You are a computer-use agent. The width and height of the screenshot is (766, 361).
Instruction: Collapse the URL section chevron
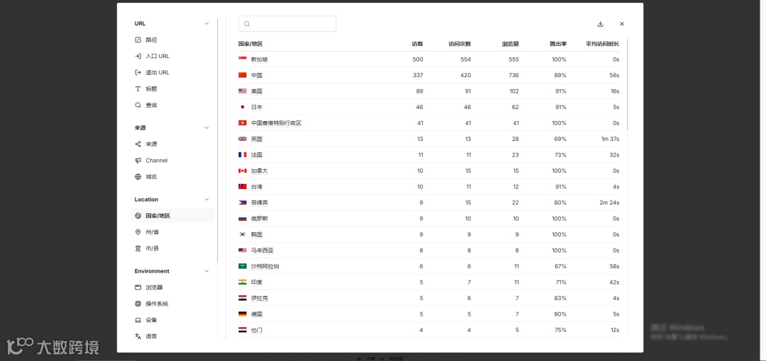(x=206, y=23)
